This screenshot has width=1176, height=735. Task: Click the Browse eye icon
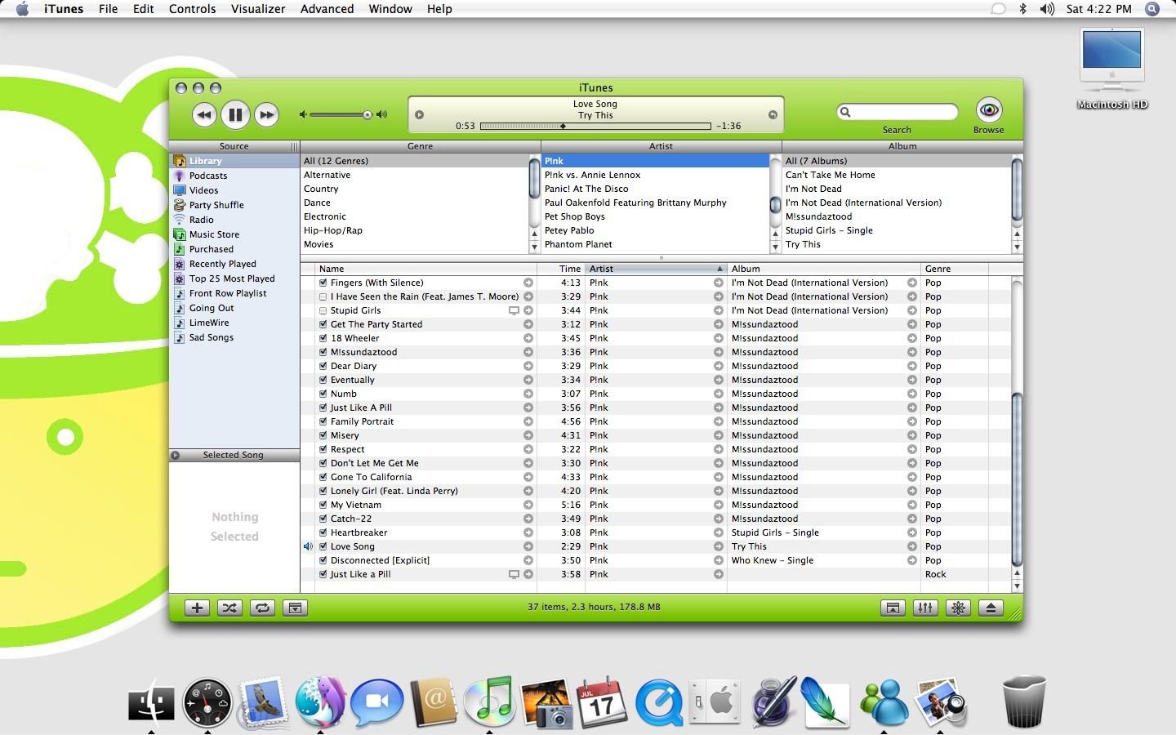[x=989, y=110]
